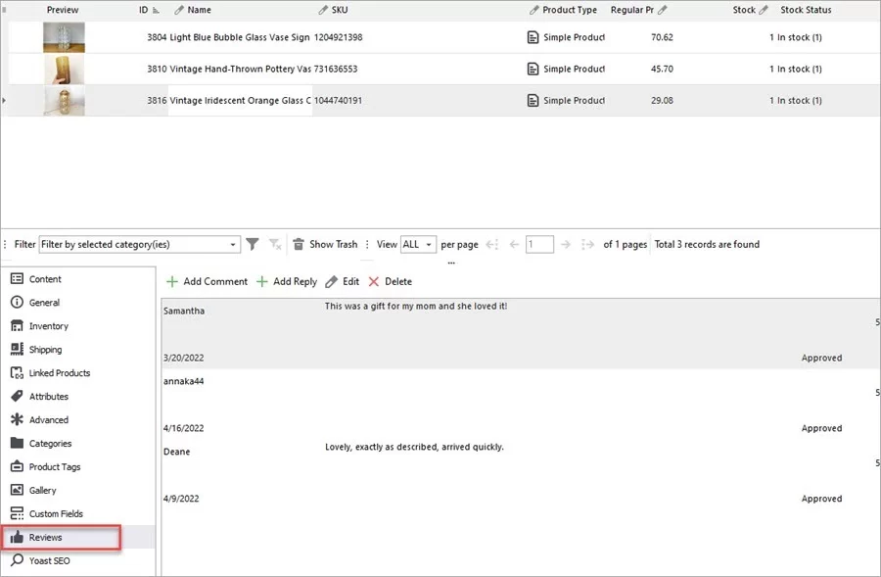Click the Vintage Hand-Thrown Pottery thumbnail

[64, 69]
